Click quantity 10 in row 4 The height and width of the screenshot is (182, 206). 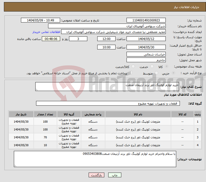point(45,145)
